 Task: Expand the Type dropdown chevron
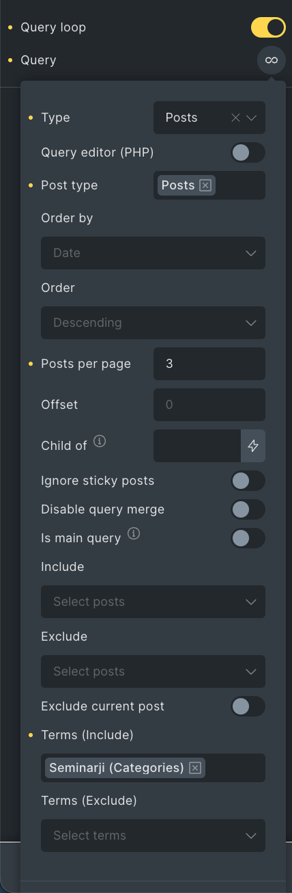252,118
